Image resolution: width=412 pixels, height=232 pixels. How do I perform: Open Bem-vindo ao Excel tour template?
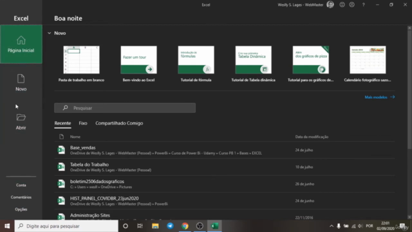coord(139,64)
